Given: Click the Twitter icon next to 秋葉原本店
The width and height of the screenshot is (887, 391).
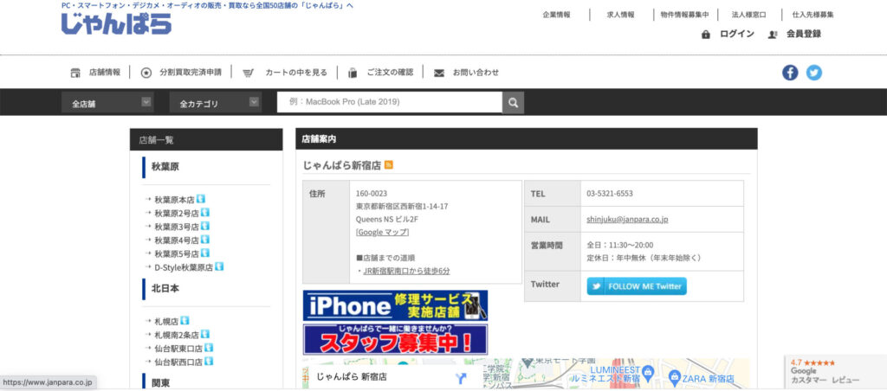Looking at the screenshot, I should pyautogui.click(x=201, y=199).
